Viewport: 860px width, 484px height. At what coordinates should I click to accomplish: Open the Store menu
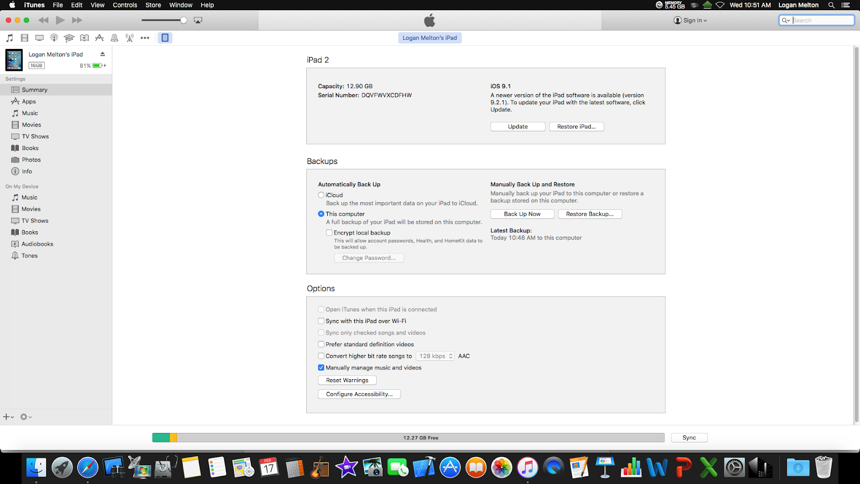tap(153, 5)
